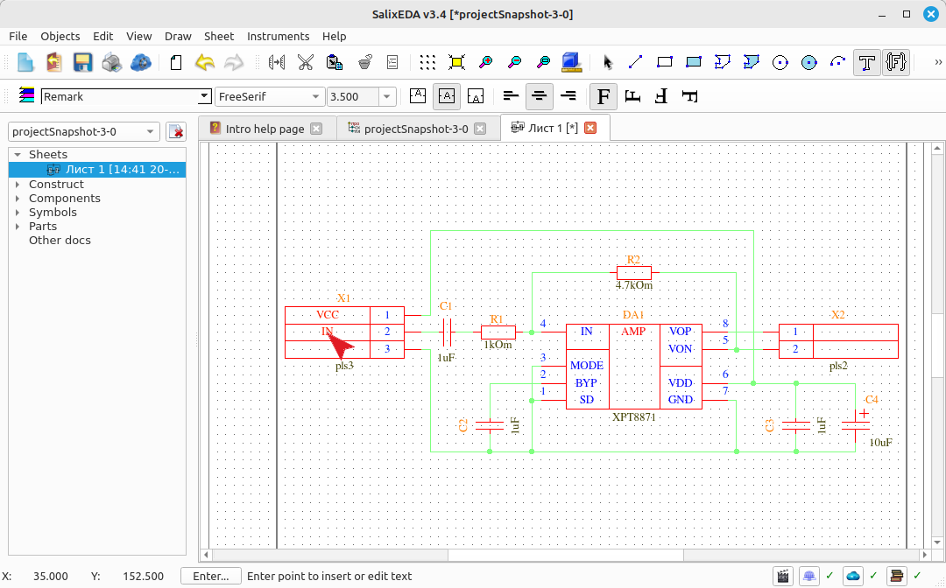The height and width of the screenshot is (588, 946).
Task: Close the Intro help page tab
Action: (316, 129)
